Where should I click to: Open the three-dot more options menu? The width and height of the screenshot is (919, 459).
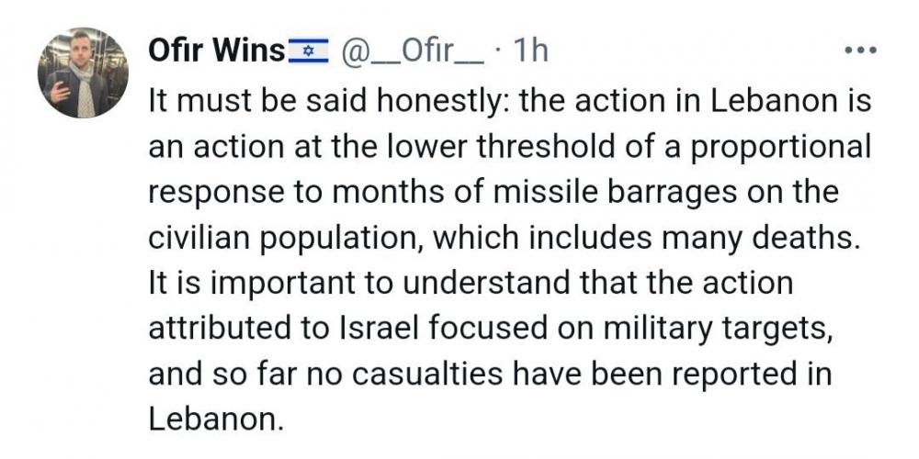tap(860, 50)
